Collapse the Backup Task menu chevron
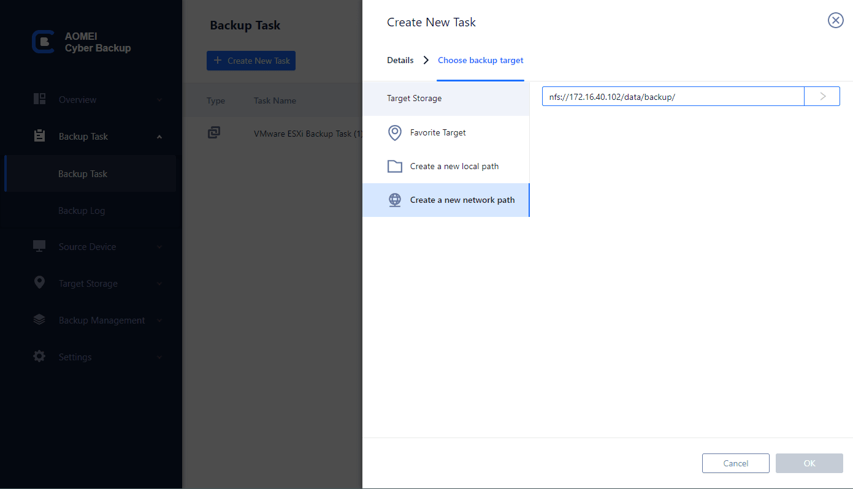Image resolution: width=853 pixels, height=489 pixels. coord(159,137)
